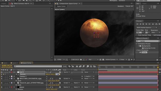Toggle 3D layer switch for Null 4
Viewport: 161px width, 91px height.
pyautogui.click(x=60, y=72)
